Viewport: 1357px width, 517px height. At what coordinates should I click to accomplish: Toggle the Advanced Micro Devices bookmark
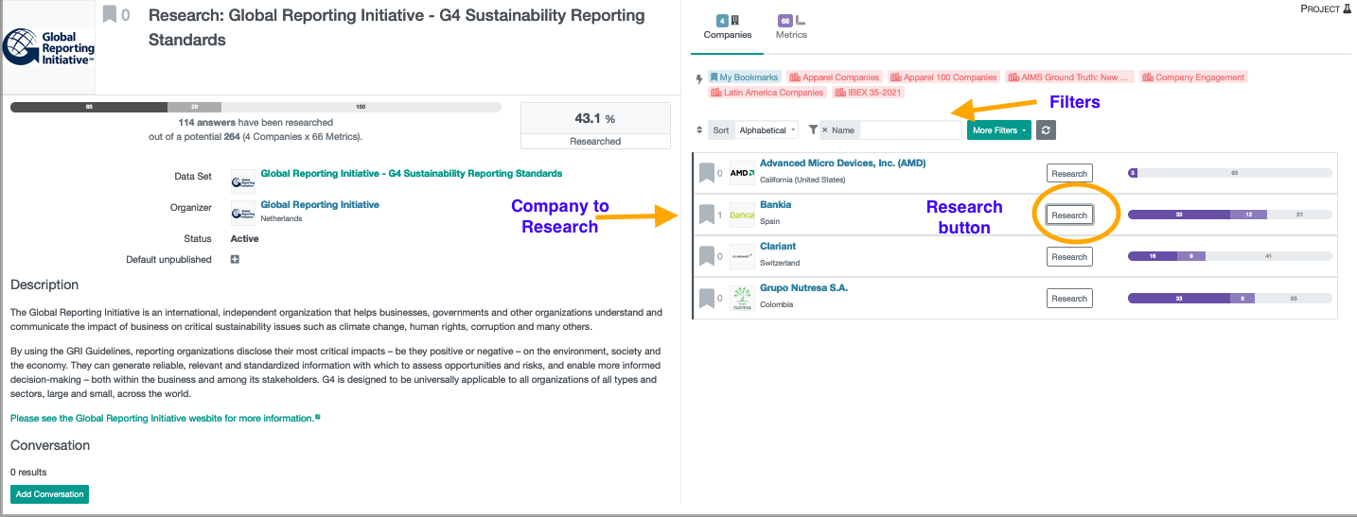pyautogui.click(x=706, y=173)
